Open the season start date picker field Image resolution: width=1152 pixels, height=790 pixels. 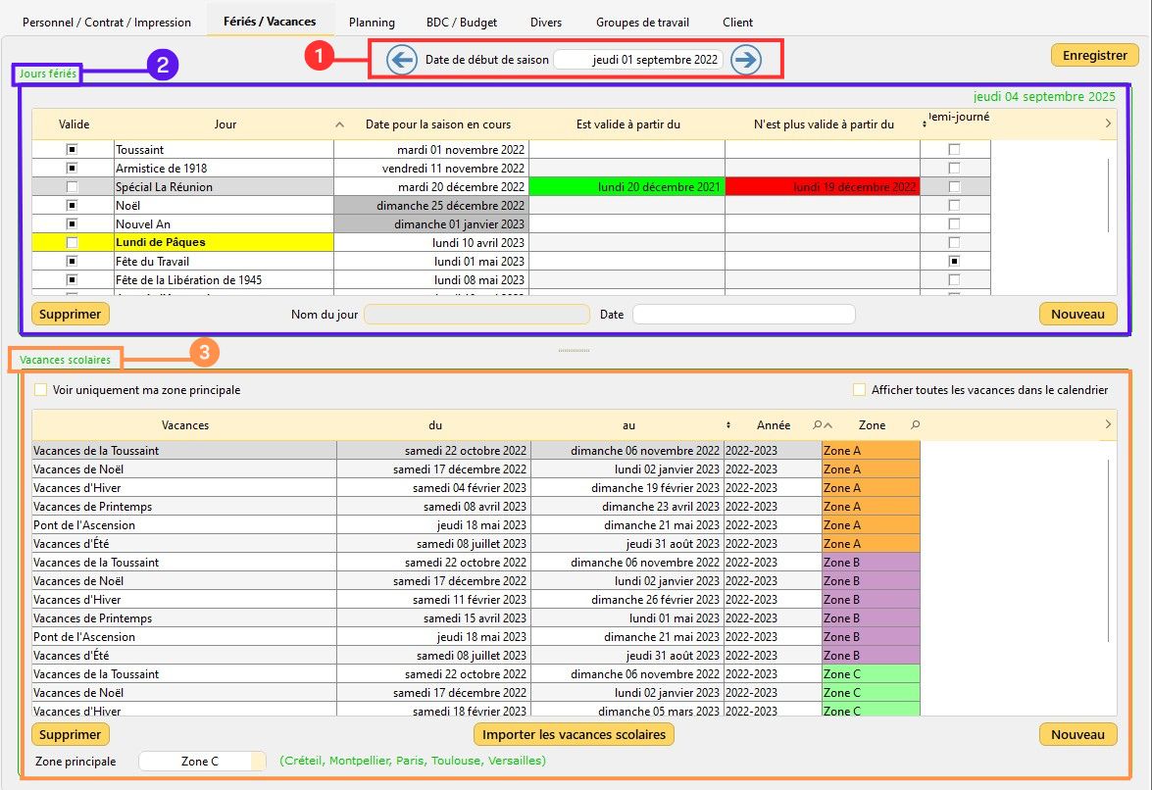click(x=638, y=60)
